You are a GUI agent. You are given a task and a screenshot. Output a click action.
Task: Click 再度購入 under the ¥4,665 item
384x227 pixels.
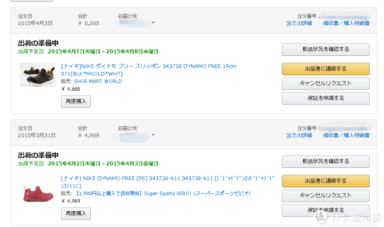(76, 101)
